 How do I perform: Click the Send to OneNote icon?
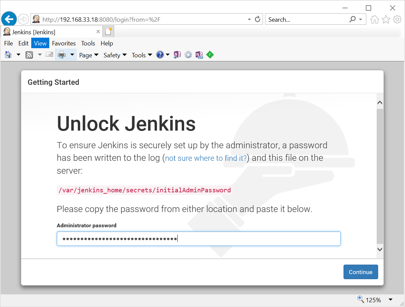click(177, 55)
